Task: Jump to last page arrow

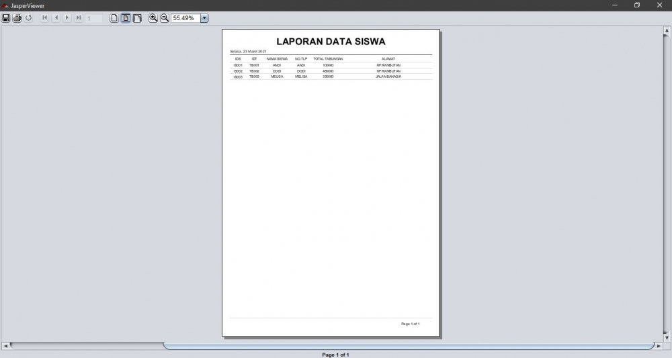Action: [x=79, y=18]
